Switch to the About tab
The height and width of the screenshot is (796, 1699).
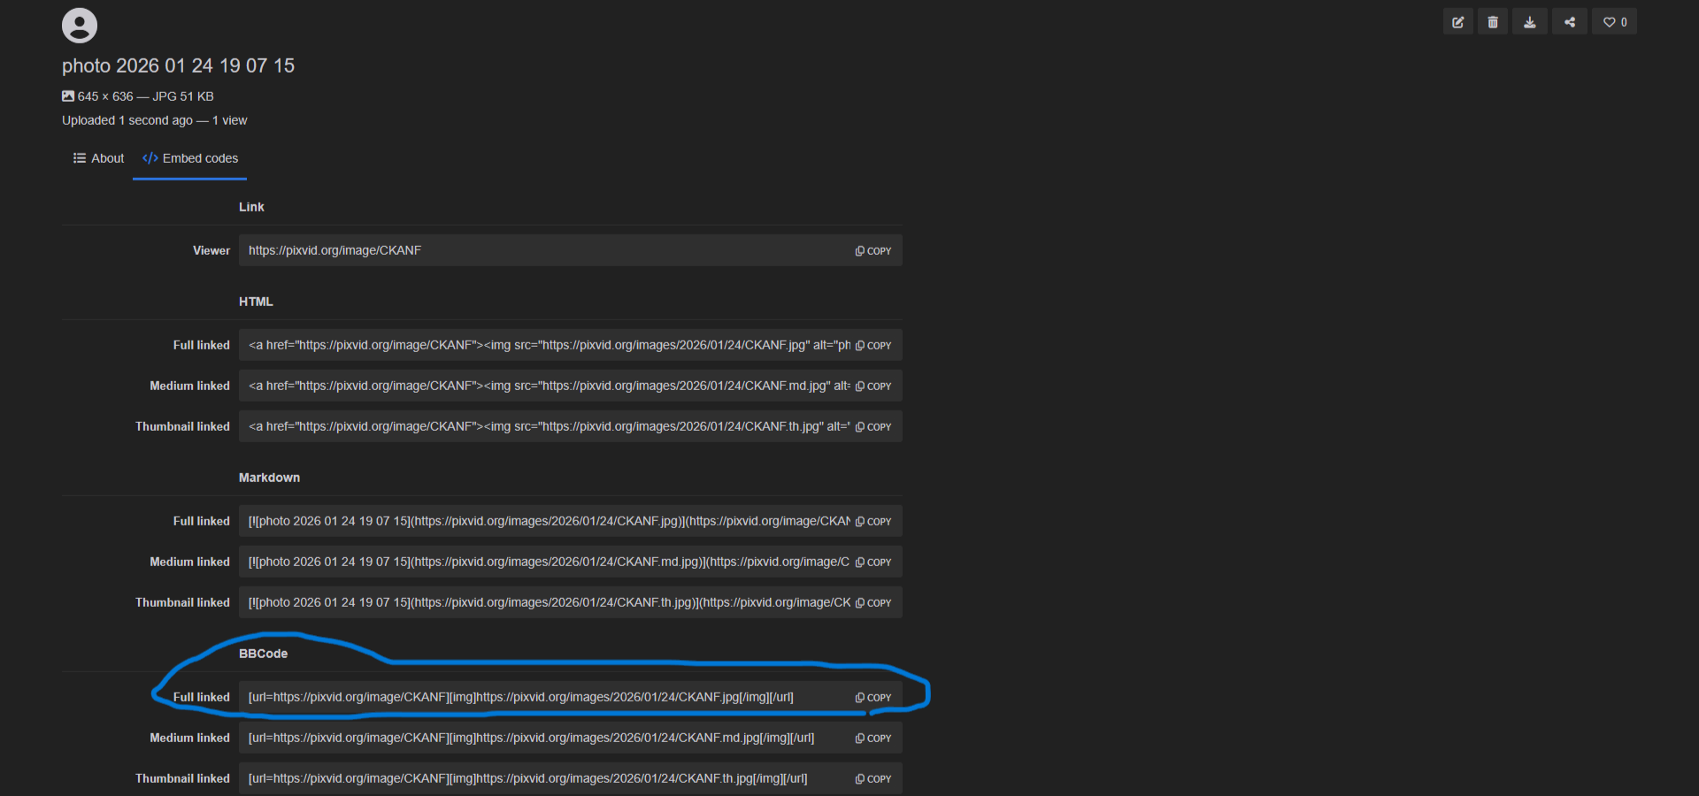click(x=98, y=158)
